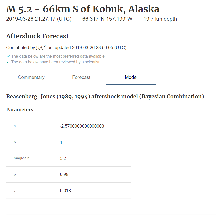
Task: Click the p parameter value 0.98
Action: pyautogui.click(x=64, y=174)
